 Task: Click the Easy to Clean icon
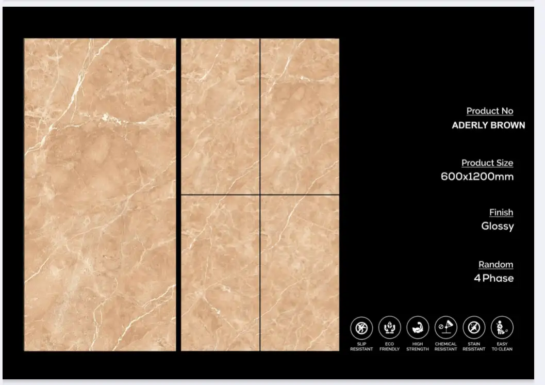502,327
